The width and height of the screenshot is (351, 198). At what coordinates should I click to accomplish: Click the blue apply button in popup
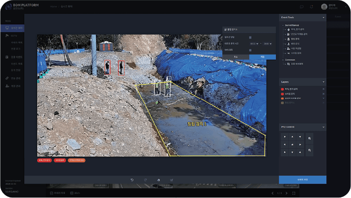[262, 57]
